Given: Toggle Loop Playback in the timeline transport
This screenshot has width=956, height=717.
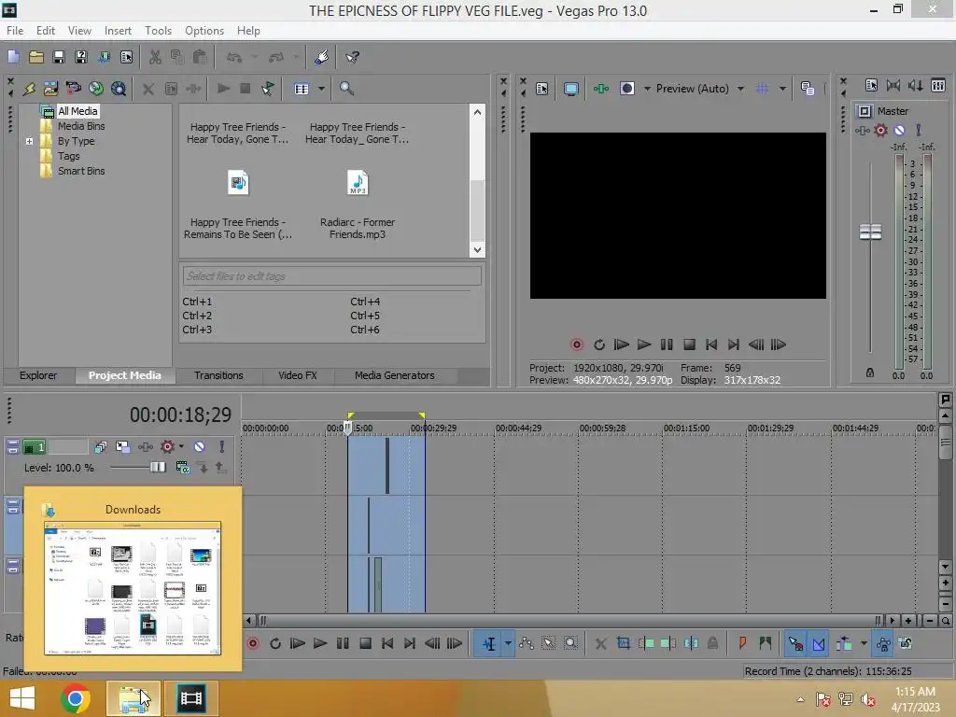Looking at the screenshot, I should (275, 643).
